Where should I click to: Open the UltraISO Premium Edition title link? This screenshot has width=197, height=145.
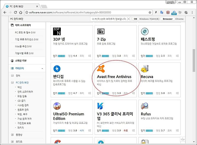click(x=69, y=116)
